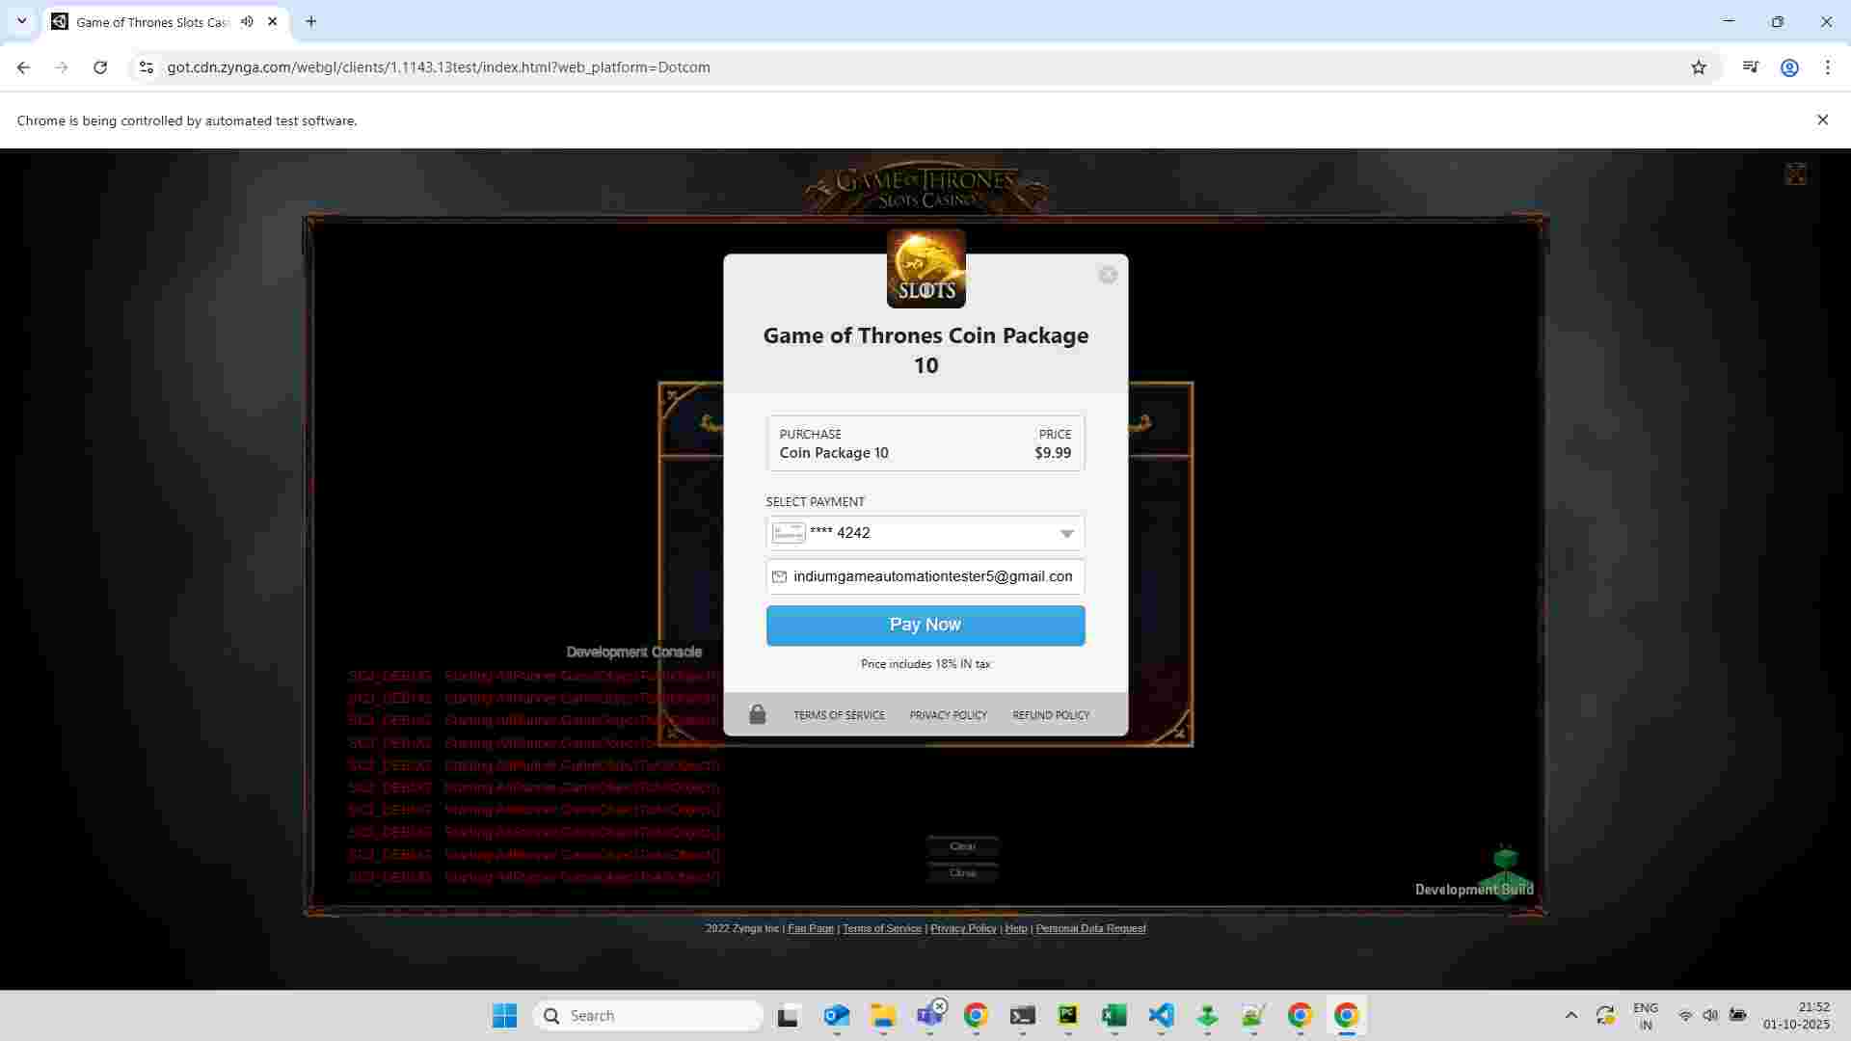Reload the current page

tap(100, 67)
